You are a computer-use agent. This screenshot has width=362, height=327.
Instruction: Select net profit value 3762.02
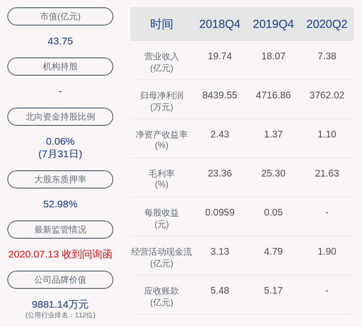[327, 95]
